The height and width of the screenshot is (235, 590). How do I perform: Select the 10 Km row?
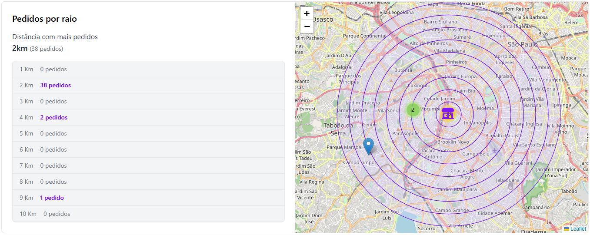pyautogui.click(x=148, y=214)
